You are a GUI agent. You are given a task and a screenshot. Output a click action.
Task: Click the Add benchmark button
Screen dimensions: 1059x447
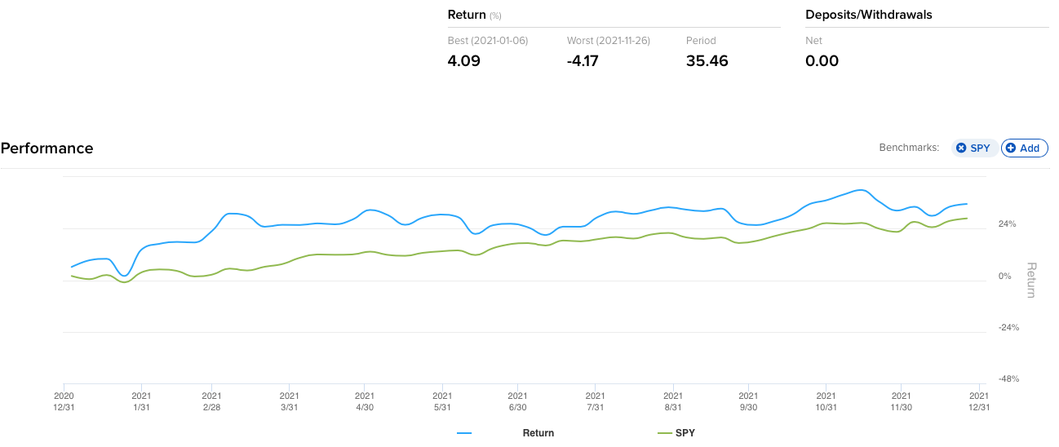[1024, 148]
